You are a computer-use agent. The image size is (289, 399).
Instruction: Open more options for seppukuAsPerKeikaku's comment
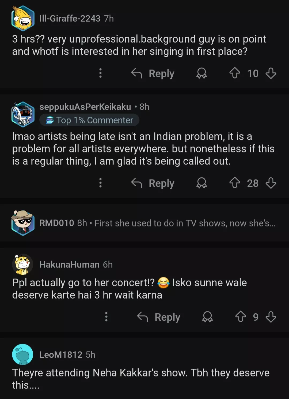click(100, 183)
